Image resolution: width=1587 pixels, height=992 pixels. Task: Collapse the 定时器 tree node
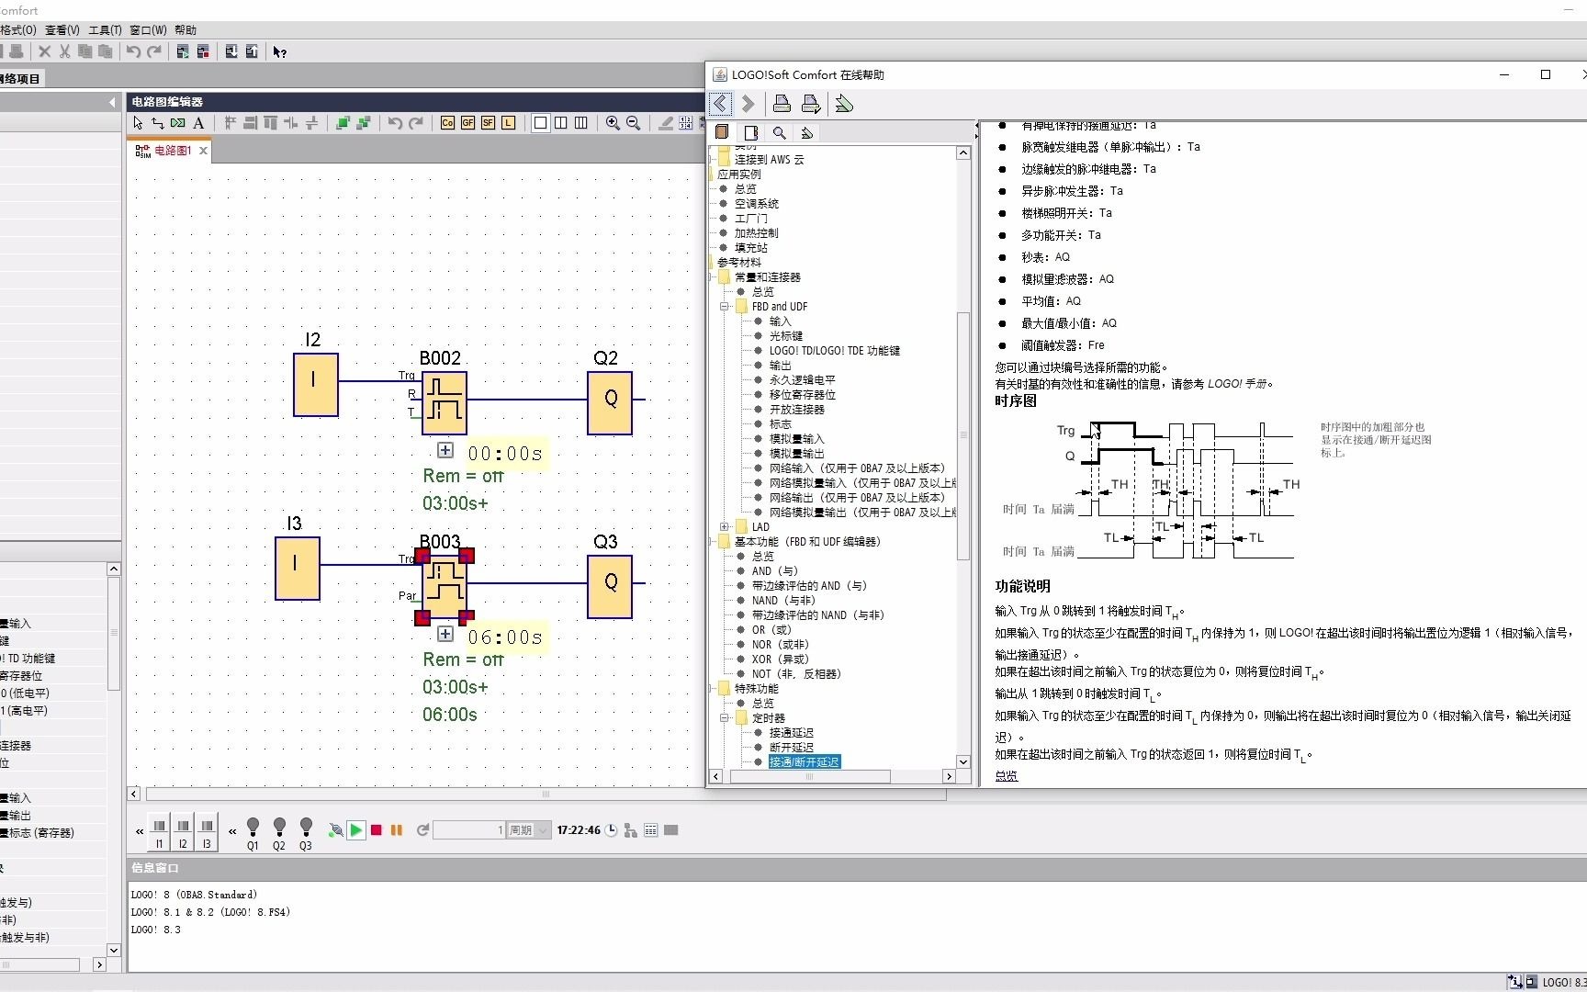tap(725, 718)
